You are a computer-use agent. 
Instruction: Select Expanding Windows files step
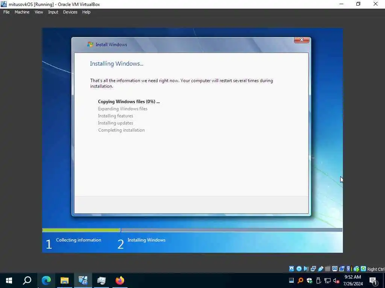click(x=123, y=109)
